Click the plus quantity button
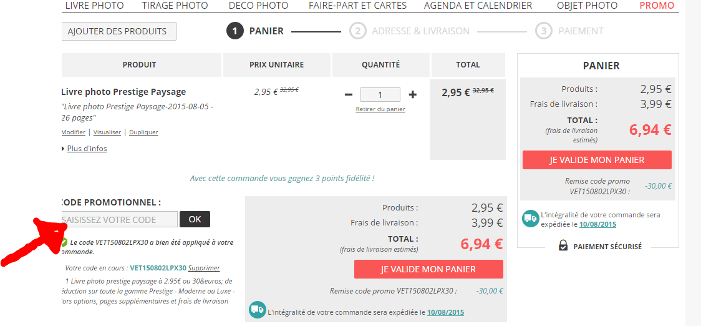The image size is (701, 326). (412, 95)
